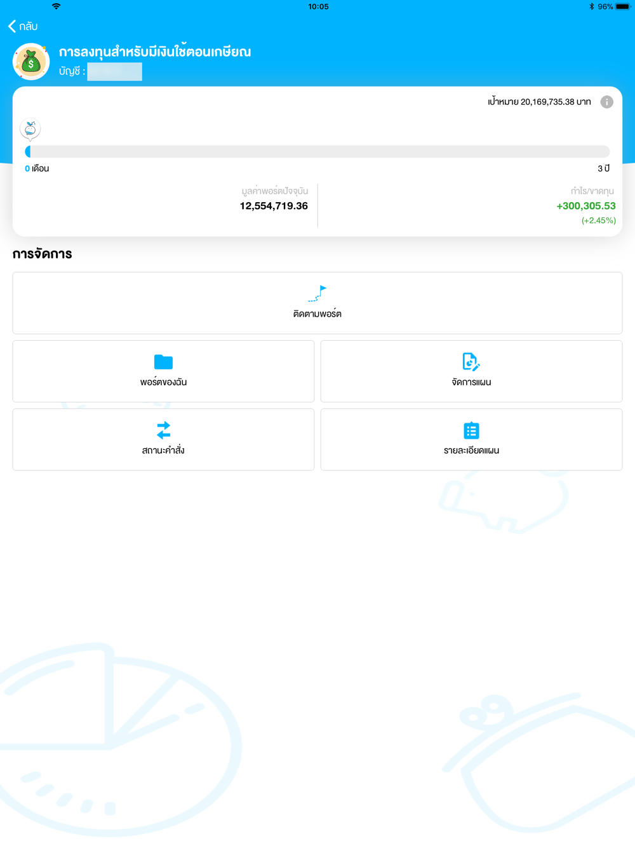Image resolution: width=635 pixels, height=848 pixels.
Task: Click the (+2.45%) percentage text
Action: (x=599, y=221)
